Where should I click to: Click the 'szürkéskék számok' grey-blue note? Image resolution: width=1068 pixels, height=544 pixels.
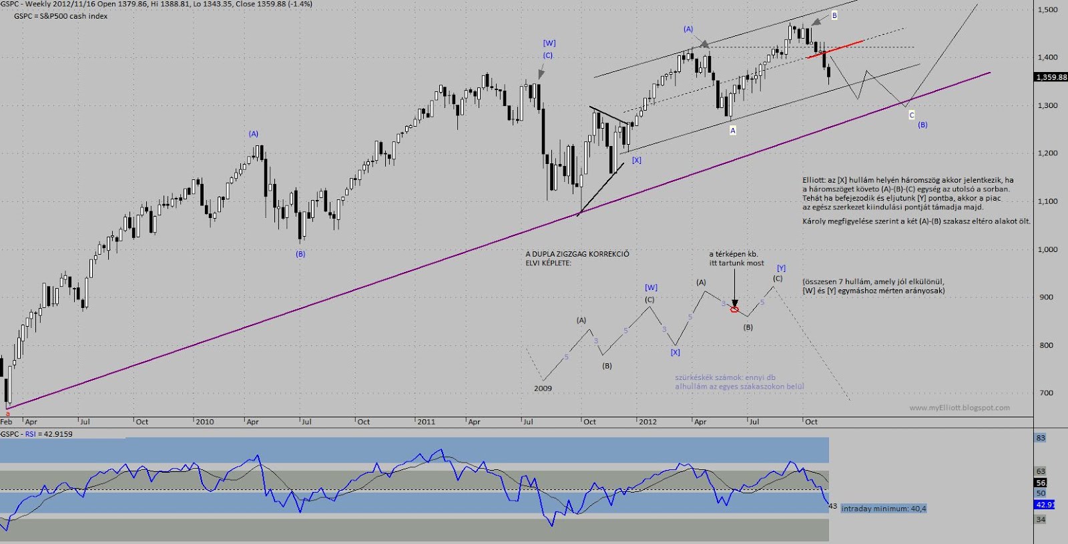739,382
